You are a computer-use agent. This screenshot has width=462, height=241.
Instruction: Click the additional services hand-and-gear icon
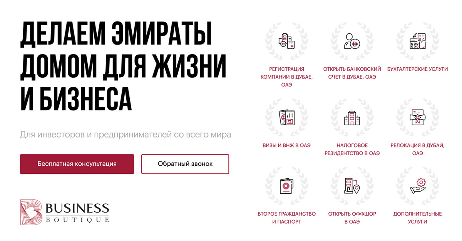tap(418, 186)
